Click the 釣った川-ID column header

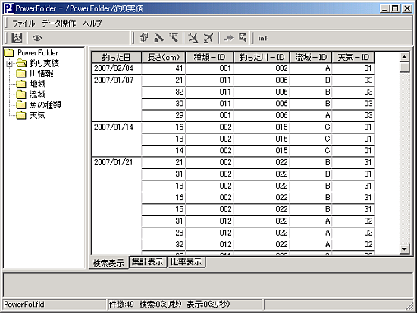pos(262,57)
